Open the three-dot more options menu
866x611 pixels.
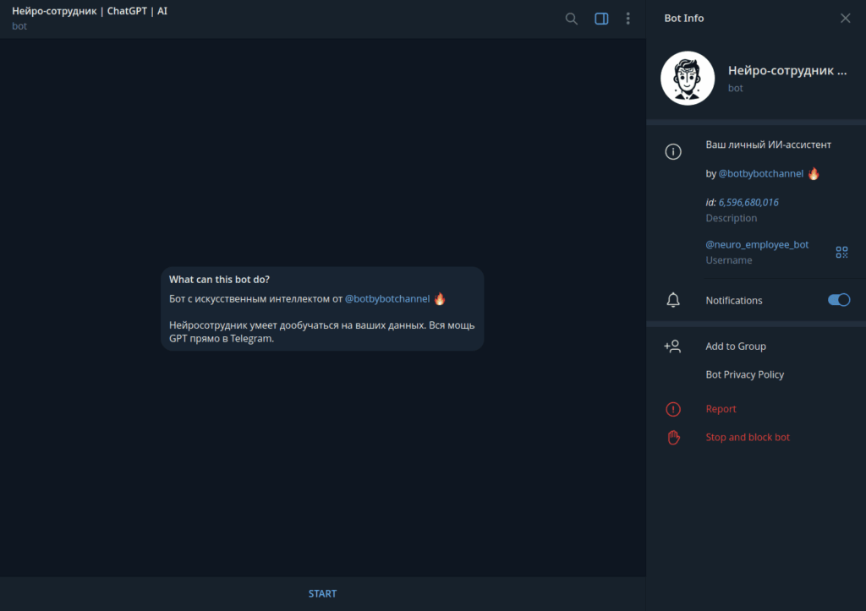[x=628, y=19]
